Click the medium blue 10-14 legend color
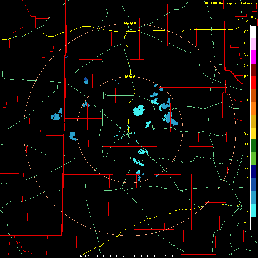The image size is (258, 258). tap(253, 184)
